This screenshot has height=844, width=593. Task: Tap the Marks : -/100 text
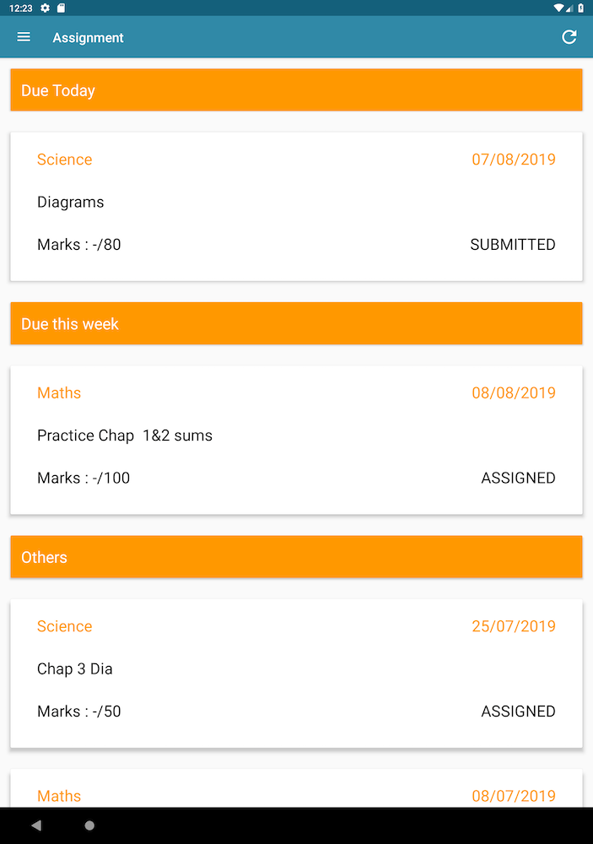point(84,478)
